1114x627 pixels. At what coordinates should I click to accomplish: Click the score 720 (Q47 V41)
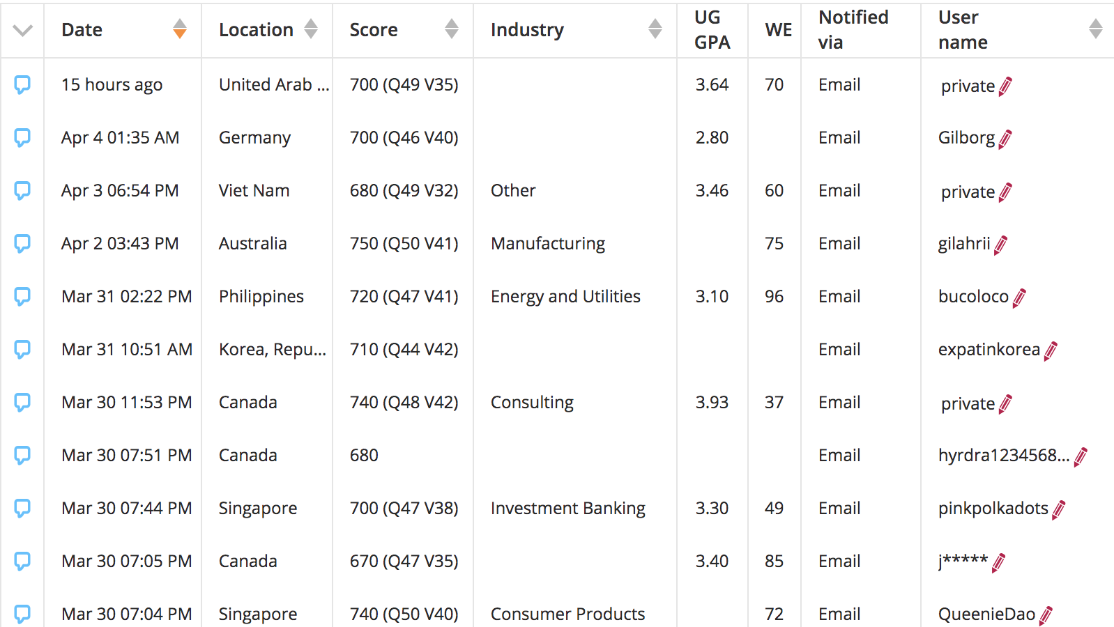(x=404, y=297)
